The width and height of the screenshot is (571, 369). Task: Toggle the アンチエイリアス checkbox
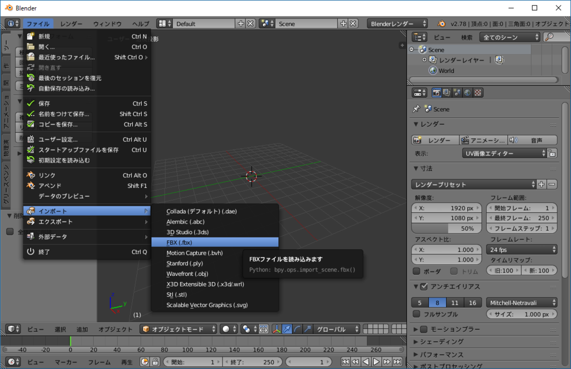click(x=424, y=287)
